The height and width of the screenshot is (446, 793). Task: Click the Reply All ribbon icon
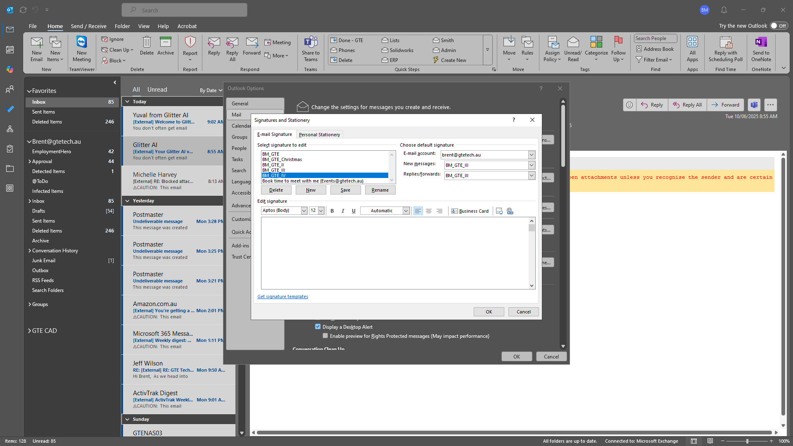click(x=232, y=49)
